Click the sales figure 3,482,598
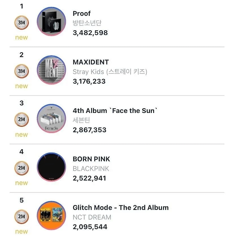 [90, 33]
